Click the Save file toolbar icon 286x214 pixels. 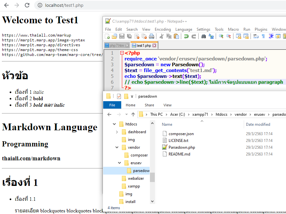point(122,36)
